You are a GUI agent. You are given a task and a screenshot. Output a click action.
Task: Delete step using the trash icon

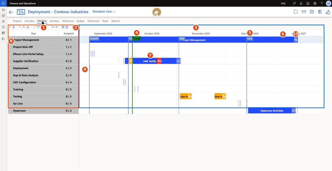click(x=14, y=27)
